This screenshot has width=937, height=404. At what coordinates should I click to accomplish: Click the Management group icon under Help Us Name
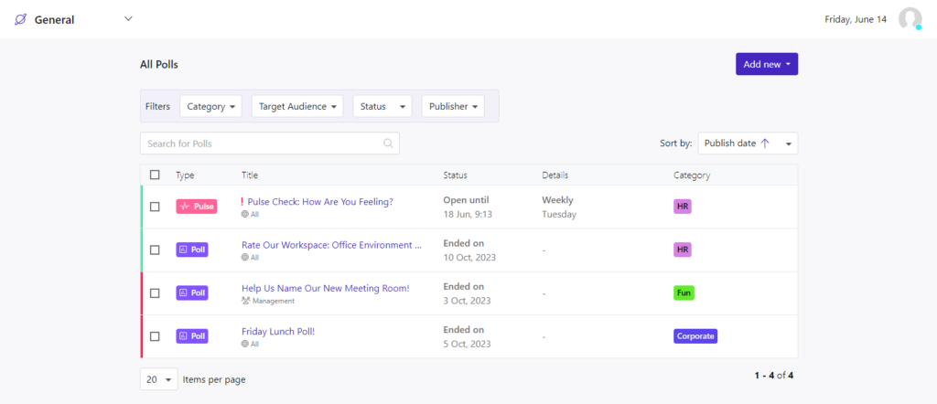pos(245,301)
